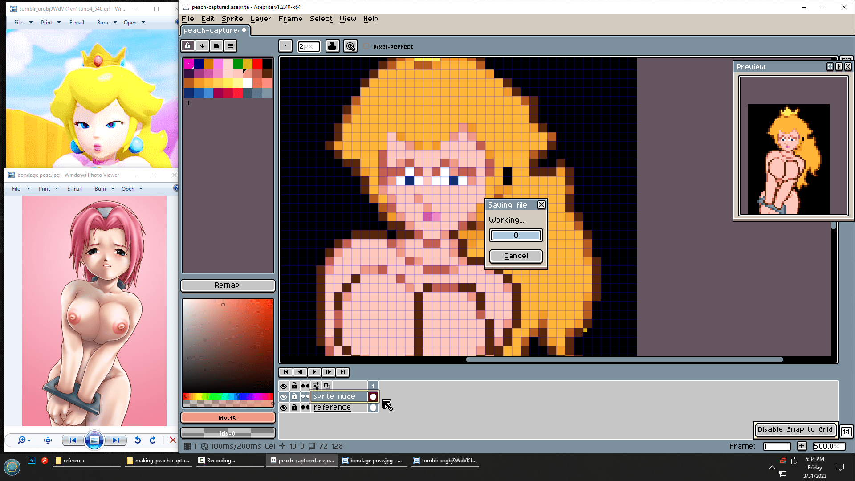Click the palette lock icon
The image size is (855, 481).
[187, 45]
